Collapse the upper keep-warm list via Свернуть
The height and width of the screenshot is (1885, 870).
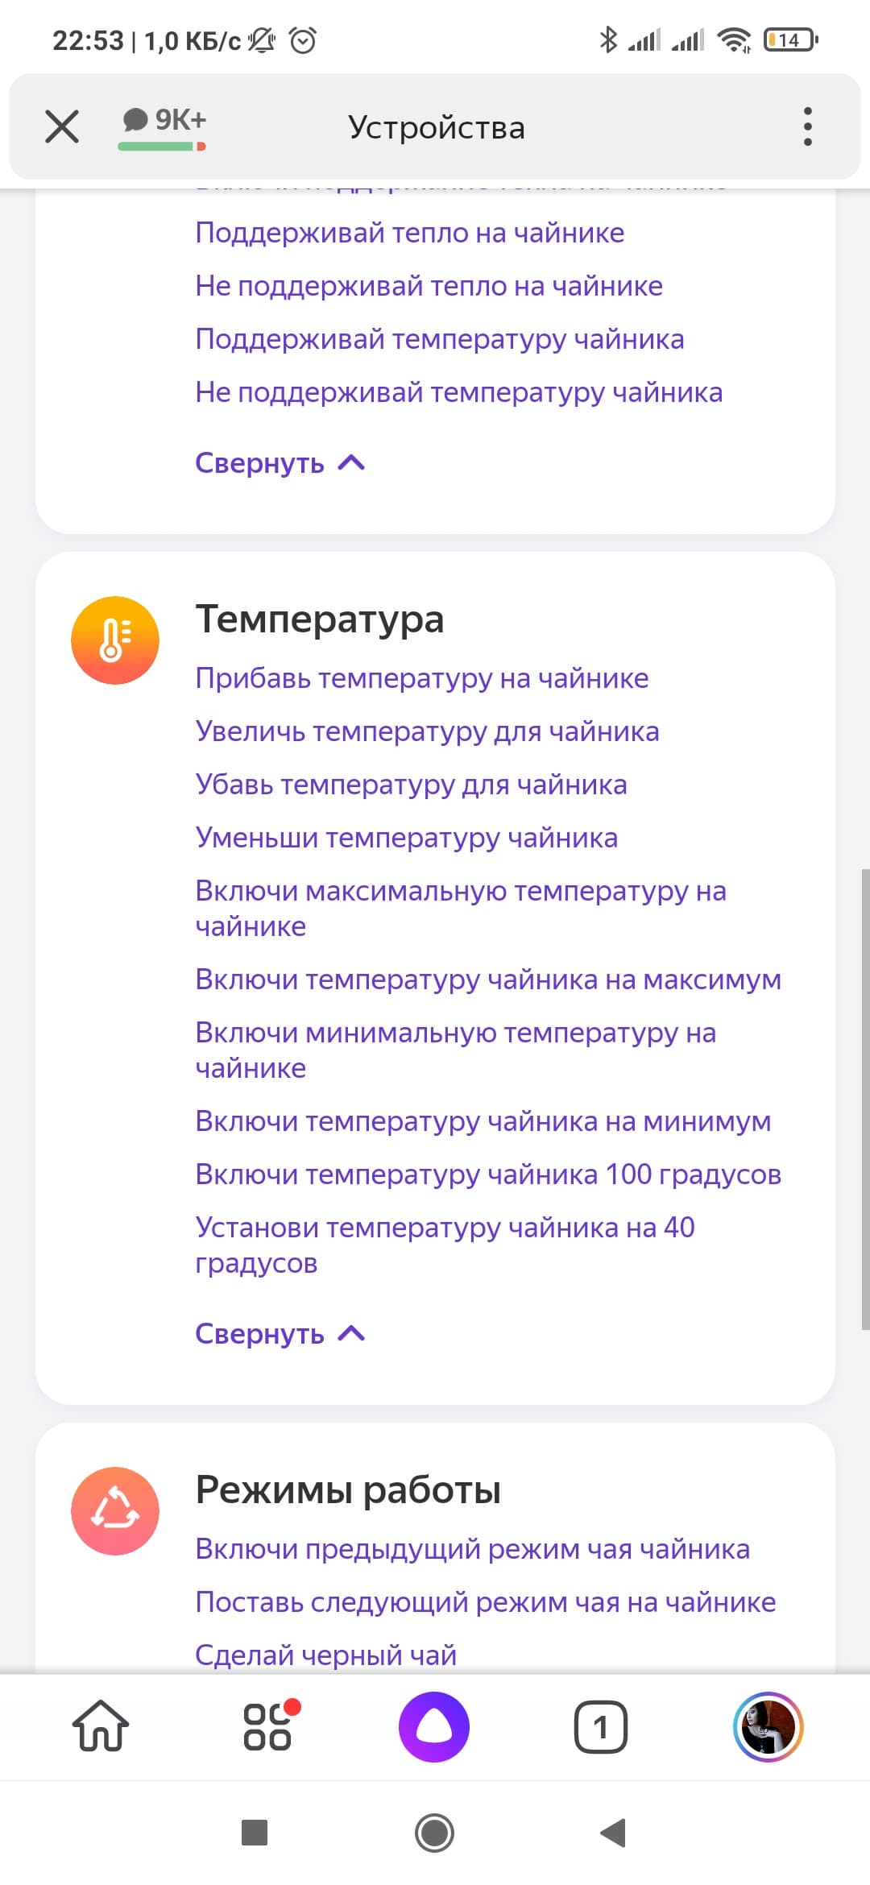click(280, 463)
